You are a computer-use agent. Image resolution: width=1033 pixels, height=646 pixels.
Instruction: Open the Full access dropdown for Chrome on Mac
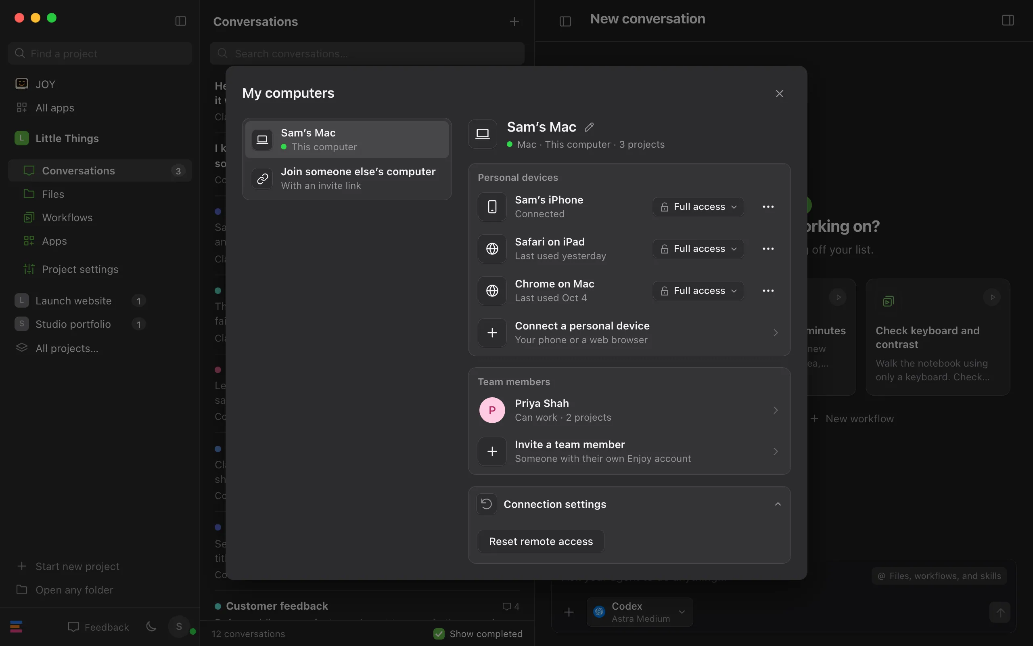[x=698, y=291]
